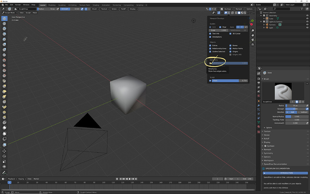Click the header brush preview icon
This screenshot has width=310, height=194.
coord(9,9)
